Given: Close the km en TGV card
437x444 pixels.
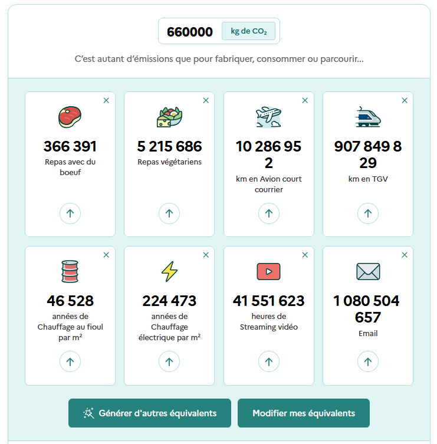Looking at the screenshot, I should pyautogui.click(x=405, y=101).
